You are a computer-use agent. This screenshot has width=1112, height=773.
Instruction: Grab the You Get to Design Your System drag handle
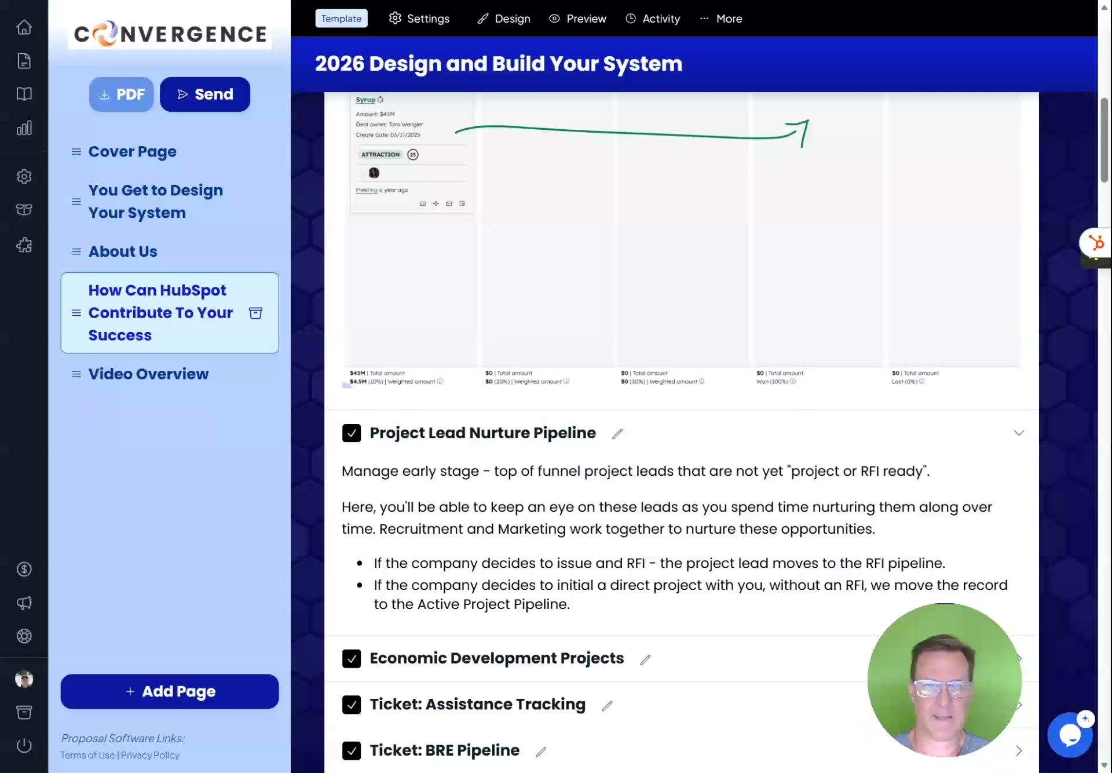pos(76,202)
